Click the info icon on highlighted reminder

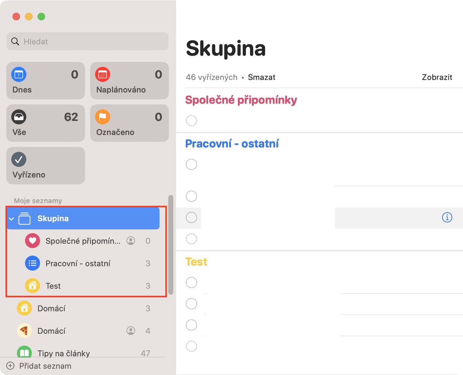pyautogui.click(x=447, y=217)
